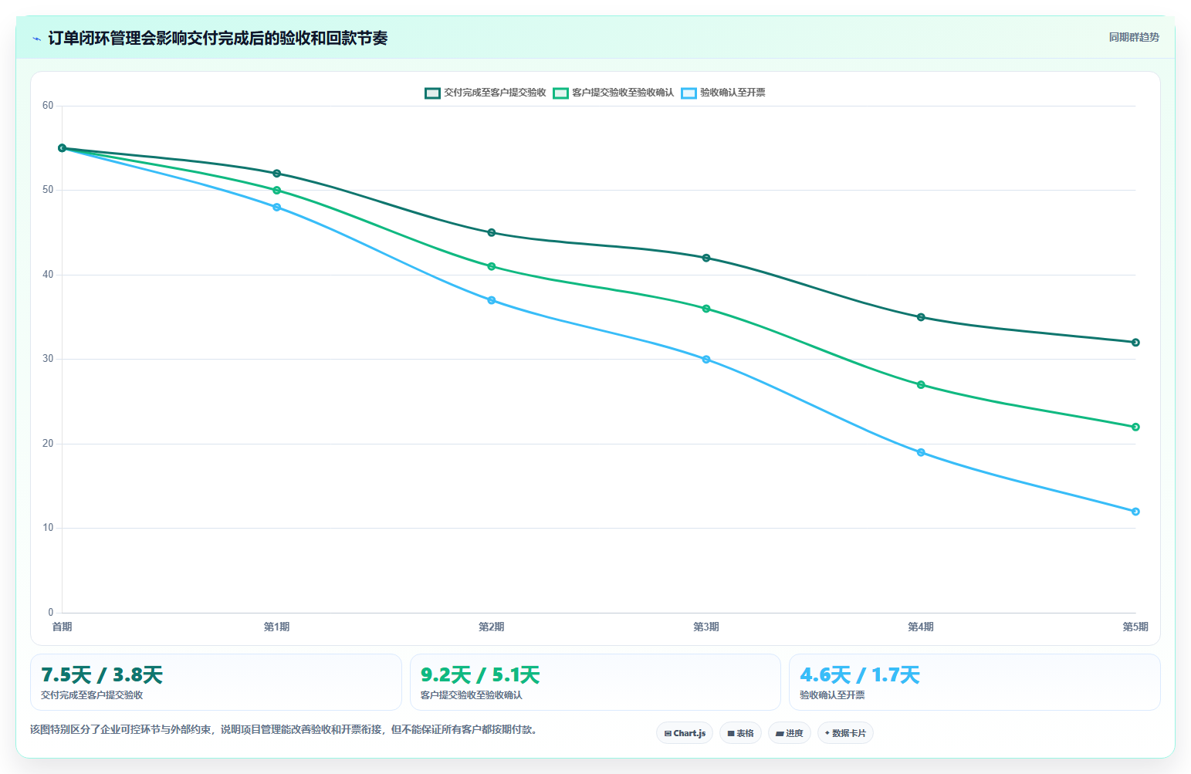
Task: Click the shared starting point at 首期
Action: tap(63, 148)
